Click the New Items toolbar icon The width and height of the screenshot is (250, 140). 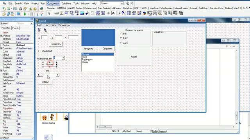(x=4, y=9)
